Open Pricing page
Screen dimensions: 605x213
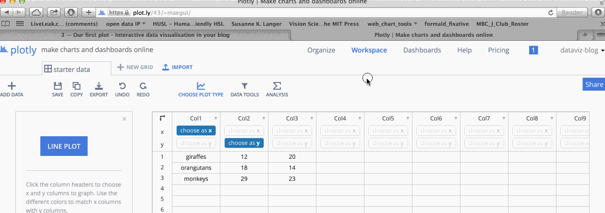tap(498, 50)
